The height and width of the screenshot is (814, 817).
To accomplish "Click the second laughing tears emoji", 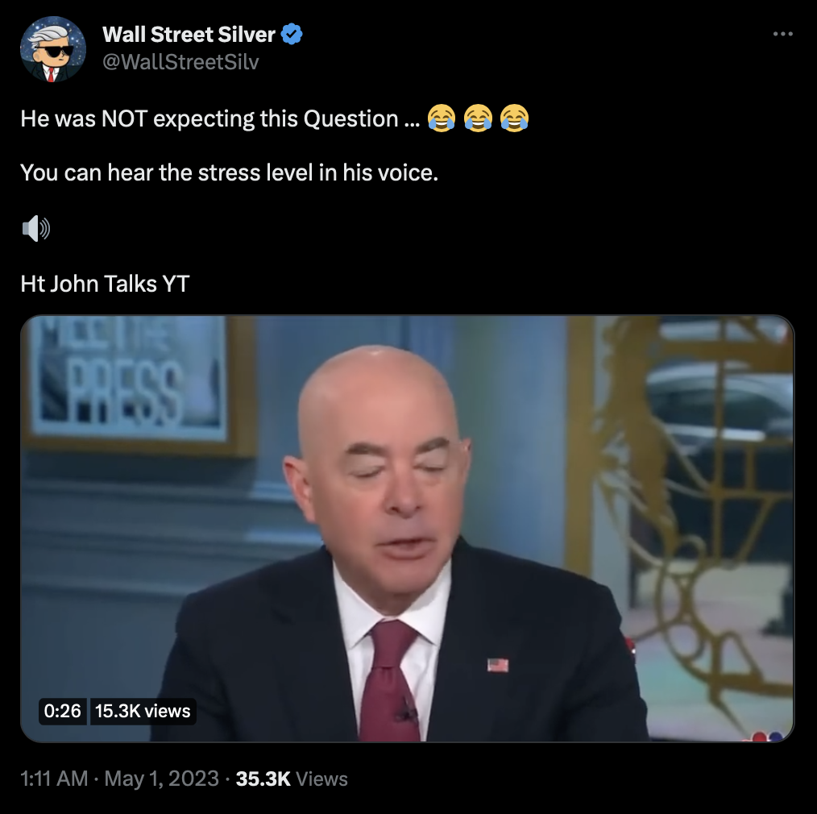I will pos(478,118).
